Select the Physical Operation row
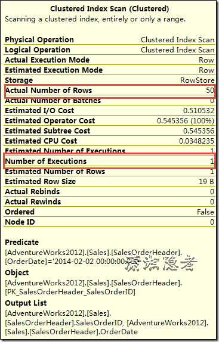219x342 pixels. tap(109, 40)
